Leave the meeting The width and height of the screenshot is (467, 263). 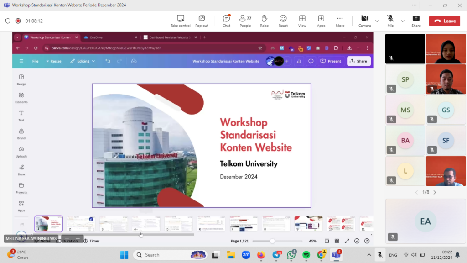click(x=445, y=21)
